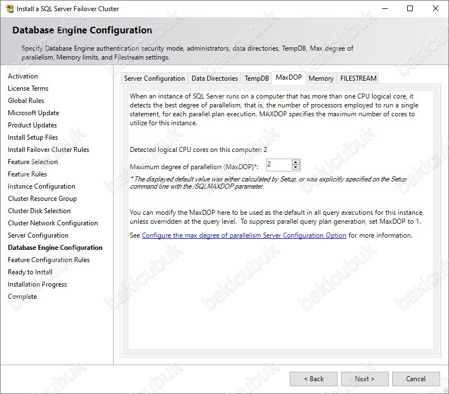Open the Data Directories tab
The height and width of the screenshot is (394, 449).
pos(214,78)
